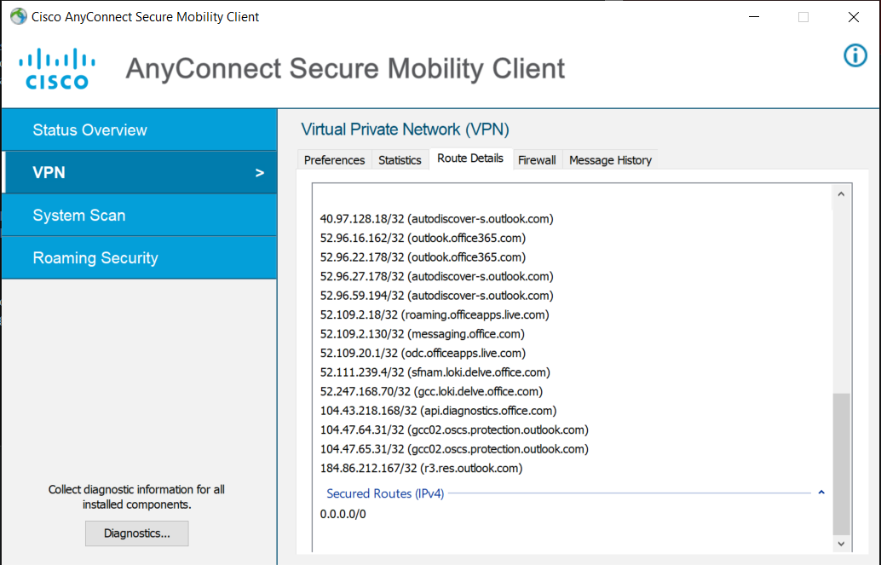The width and height of the screenshot is (881, 565).
Task: Select the 52.96.16.162/32 outlook.office365.com route
Action: tap(423, 238)
